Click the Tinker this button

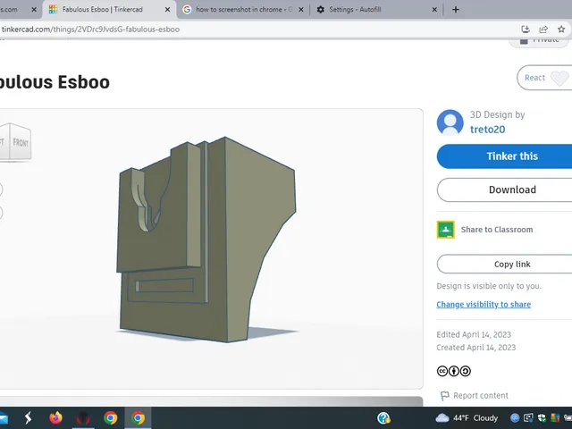(504, 156)
